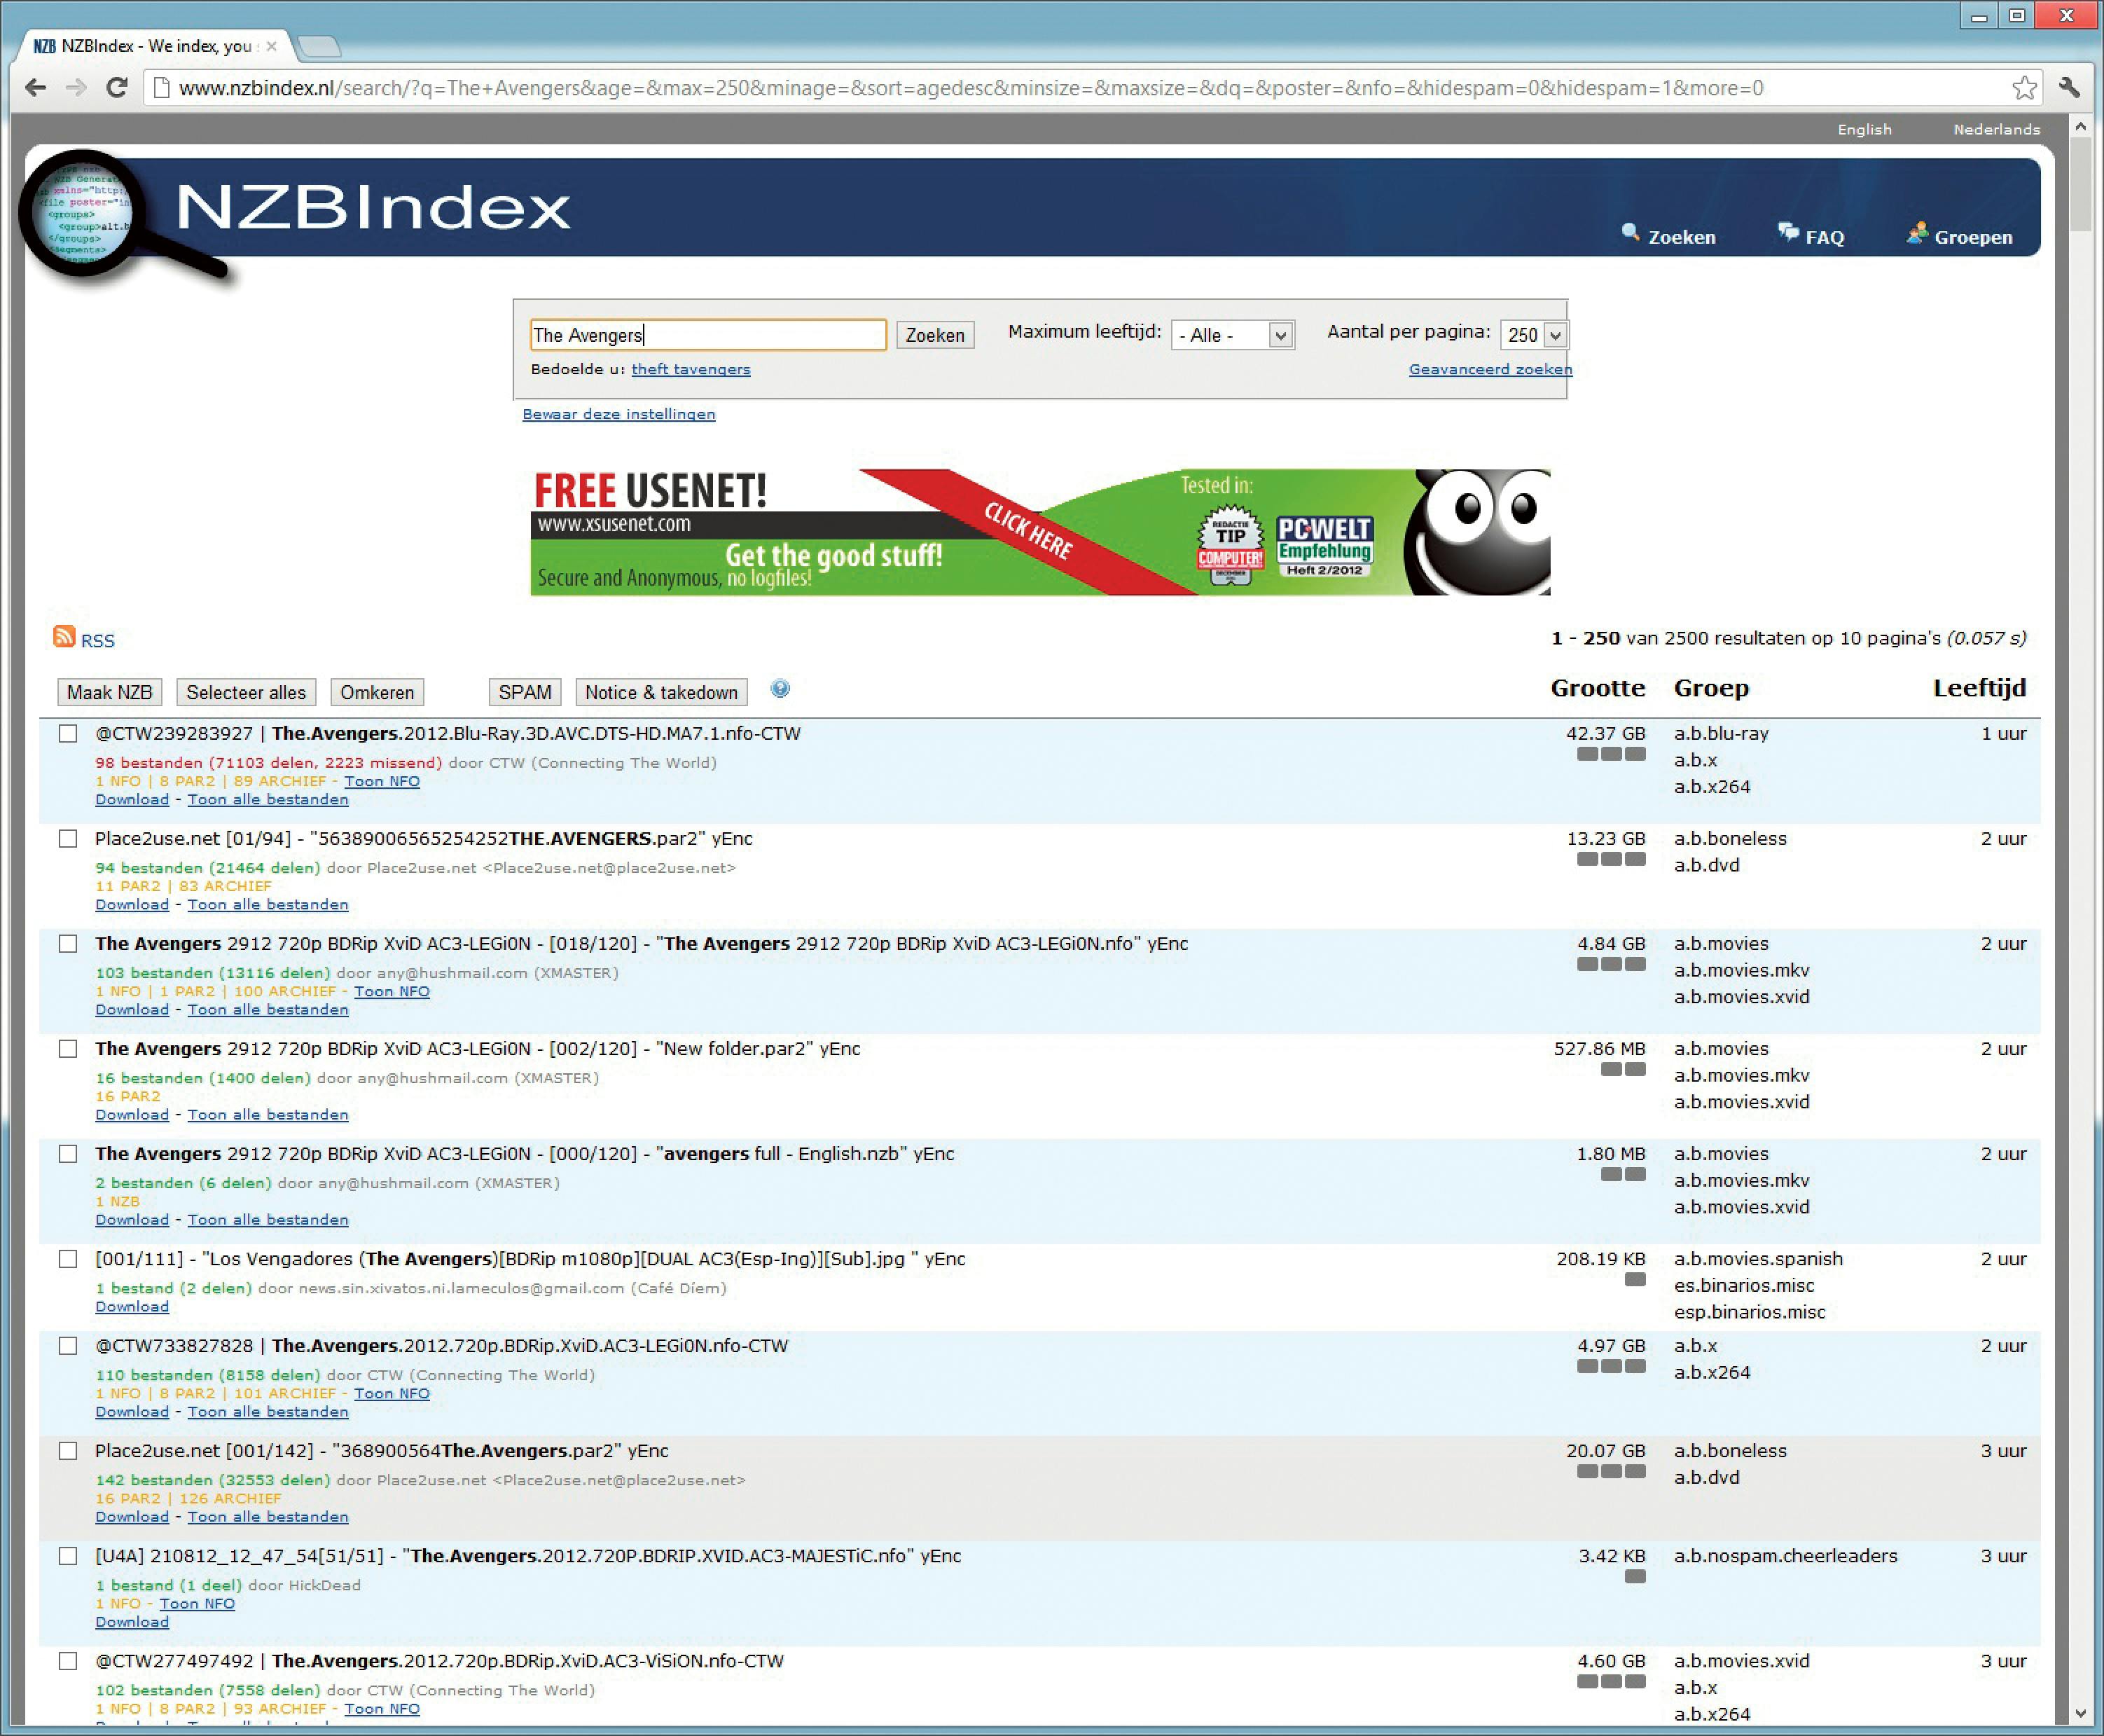The image size is (2104, 1736).
Task: Open the Geavanceerd zoeken link
Action: (1489, 369)
